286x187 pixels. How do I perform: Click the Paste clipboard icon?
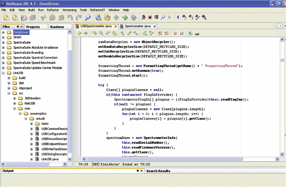pos(61,18)
